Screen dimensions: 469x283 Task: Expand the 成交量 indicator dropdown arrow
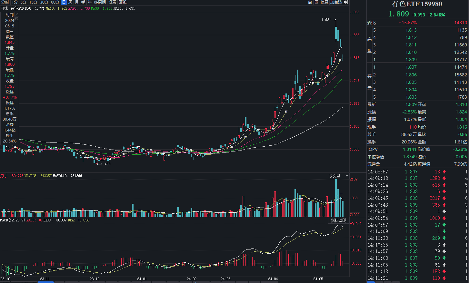pos(347,176)
